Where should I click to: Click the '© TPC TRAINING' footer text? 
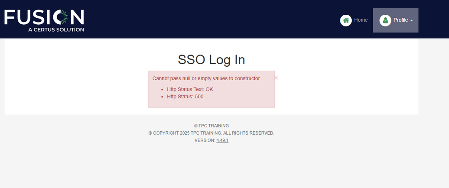(x=211, y=126)
